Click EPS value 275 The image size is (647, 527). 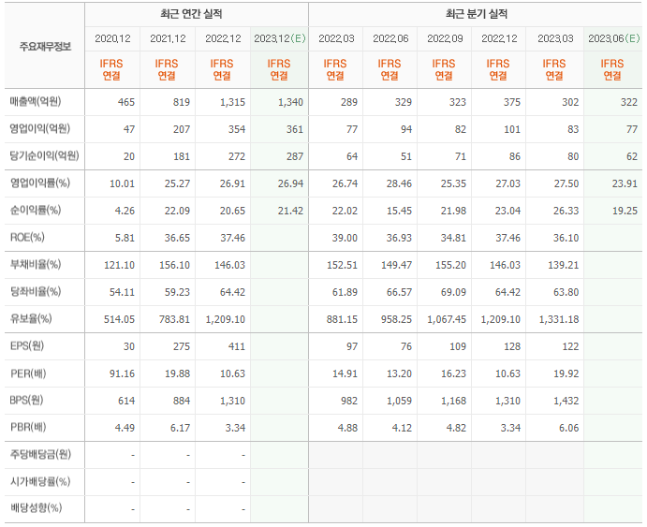pos(182,346)
